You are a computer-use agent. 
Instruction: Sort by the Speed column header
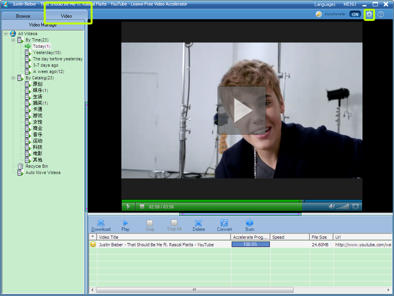[290, 237]
